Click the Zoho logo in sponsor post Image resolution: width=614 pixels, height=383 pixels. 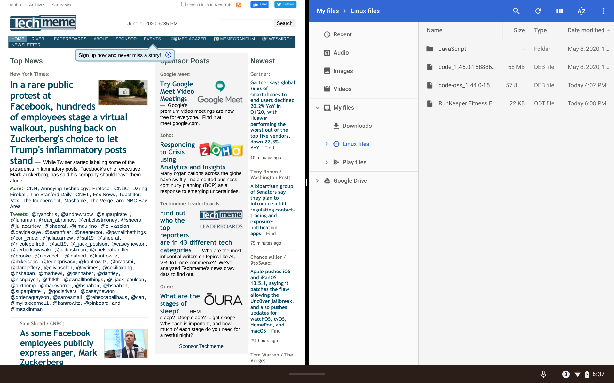pyautogui.click(x=221, y=149)
